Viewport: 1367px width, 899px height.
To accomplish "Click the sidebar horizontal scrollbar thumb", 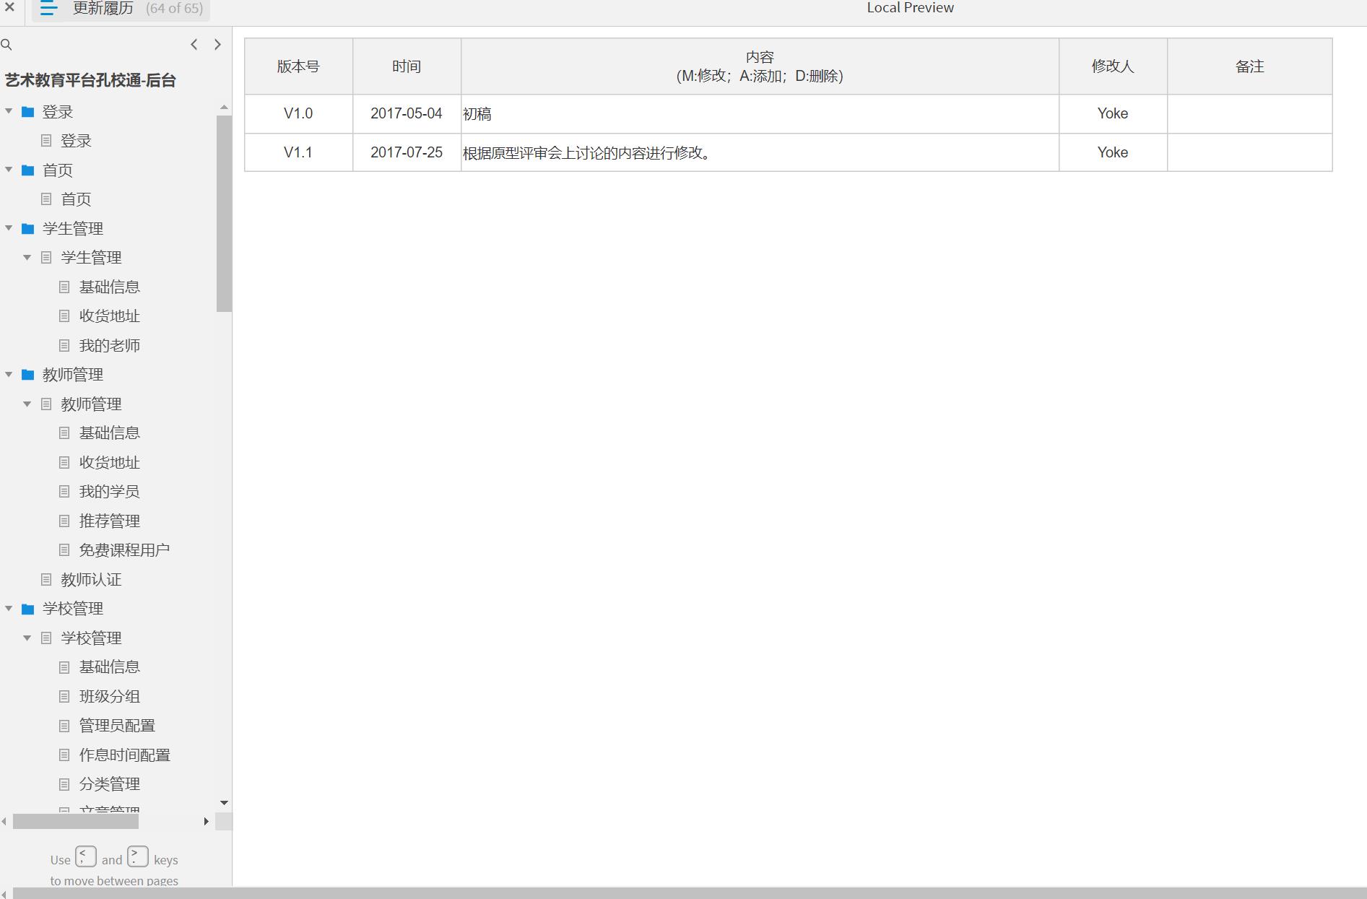I will (x=76, y=822).
